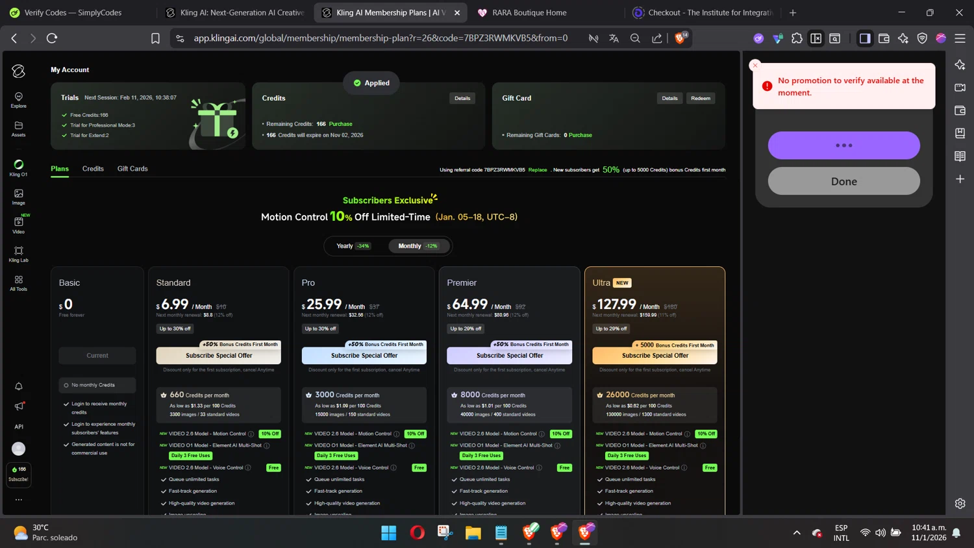Image resolution: width=974 pixels, height=548 pixels.
Task: Reload the current page
Action: point(52,38)
